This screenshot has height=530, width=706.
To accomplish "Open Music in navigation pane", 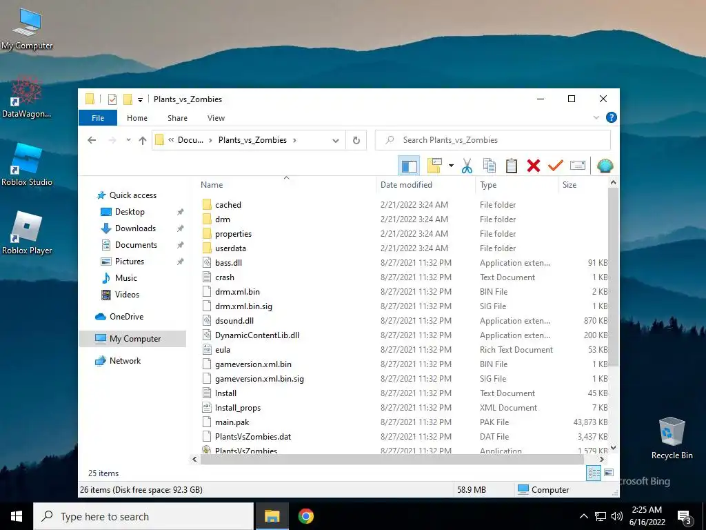I will pyautogui.click(x=125, y=278).
